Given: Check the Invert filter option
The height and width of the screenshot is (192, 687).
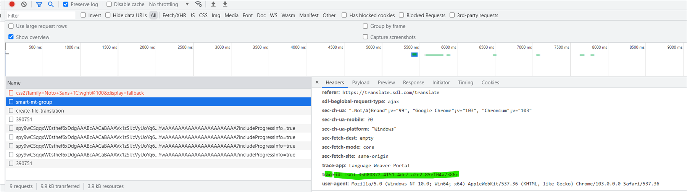Looking at the screenshot, I should coord(83,15).
